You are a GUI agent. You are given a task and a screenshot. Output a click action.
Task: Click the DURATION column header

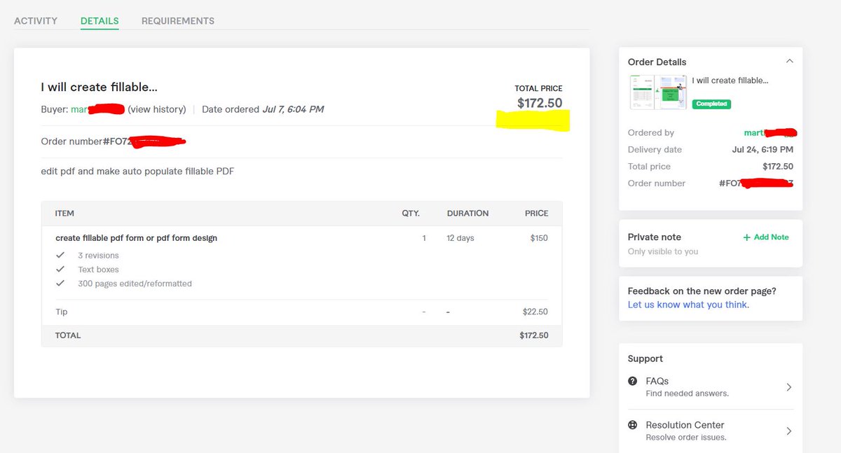click(467, 214)
